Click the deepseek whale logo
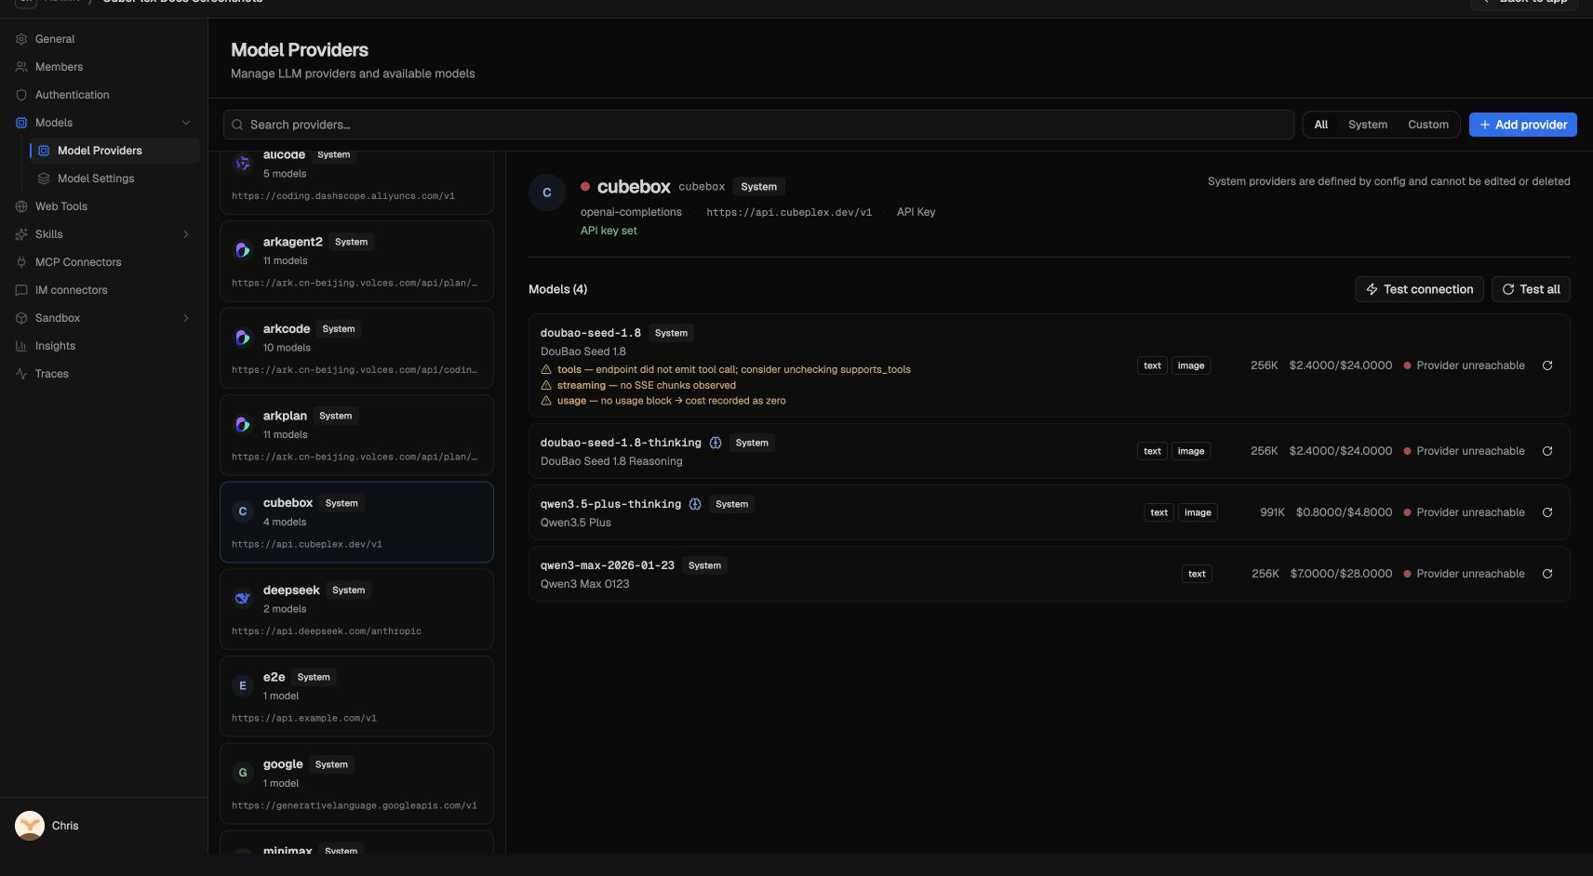This screenshot has width=1593, height=876. point(243,598)
